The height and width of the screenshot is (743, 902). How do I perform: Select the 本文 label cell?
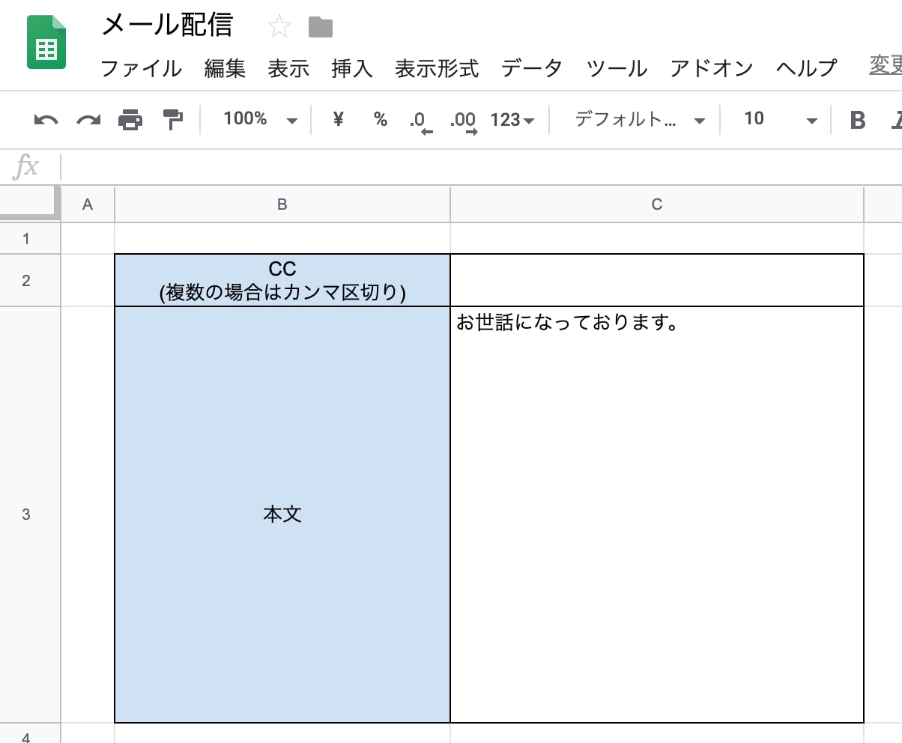[282, 515]
